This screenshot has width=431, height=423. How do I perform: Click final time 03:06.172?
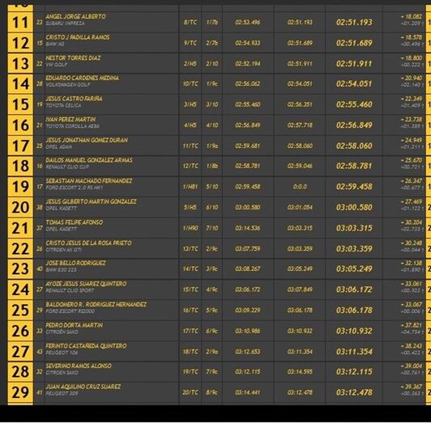[354, 290]
